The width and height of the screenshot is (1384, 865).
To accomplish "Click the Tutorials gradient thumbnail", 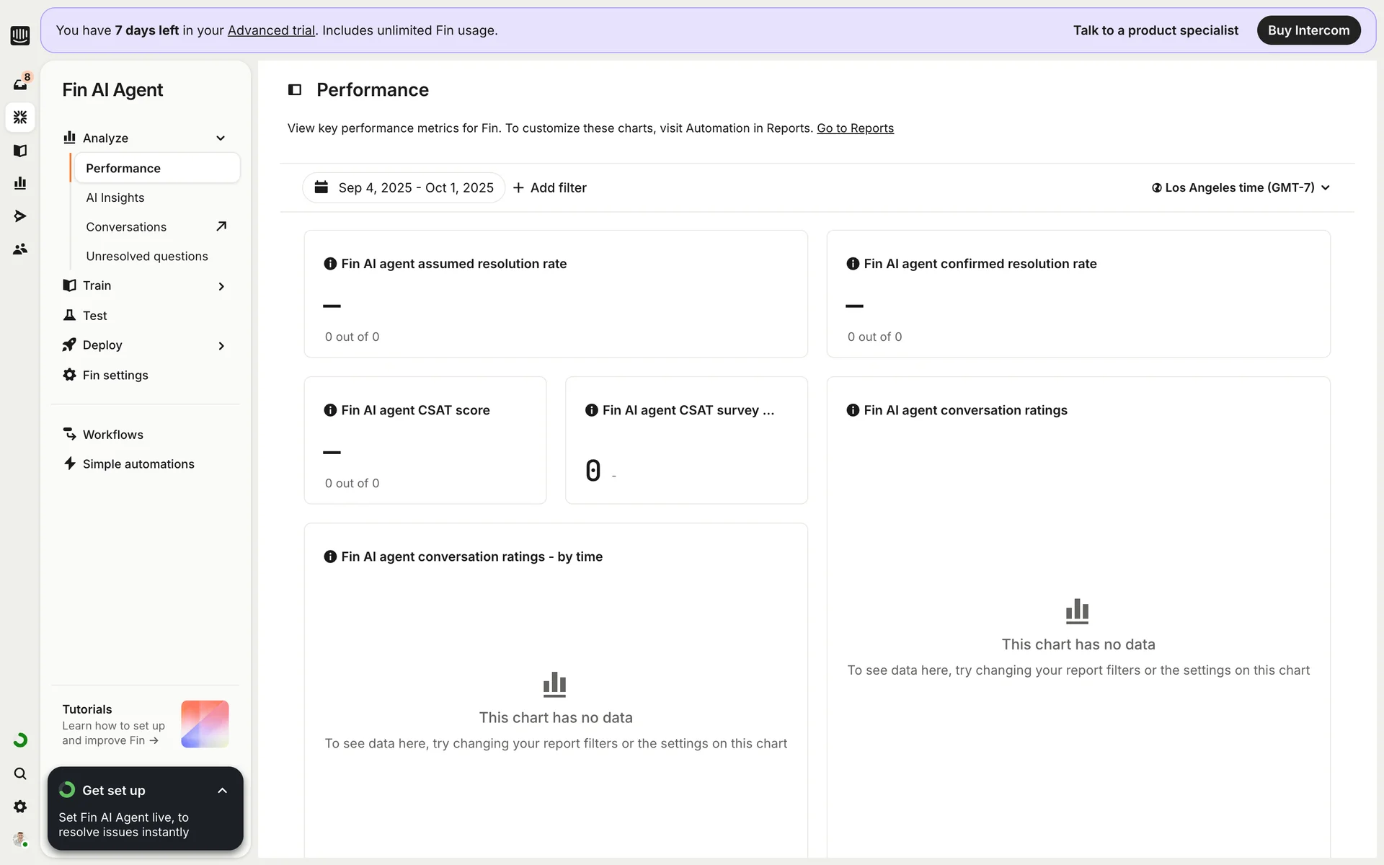I will (205, 724).
